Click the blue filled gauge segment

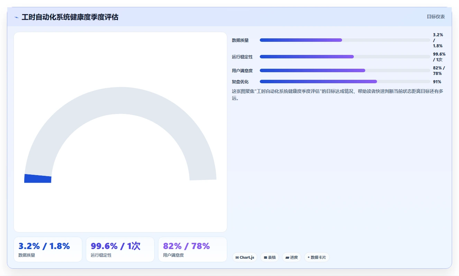tap(38, 179)
